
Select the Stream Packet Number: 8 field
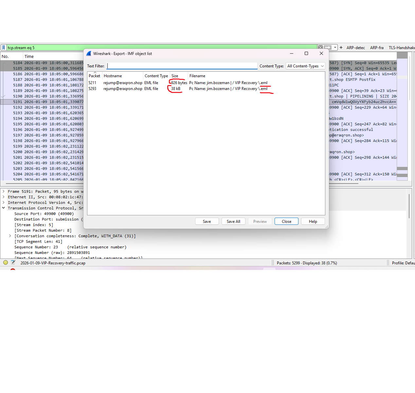pos(43,230)
